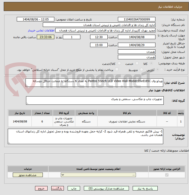Click the شهر محل تحویل field
Image resolution: width=189 pixels, height=195 pixels.
137,57
